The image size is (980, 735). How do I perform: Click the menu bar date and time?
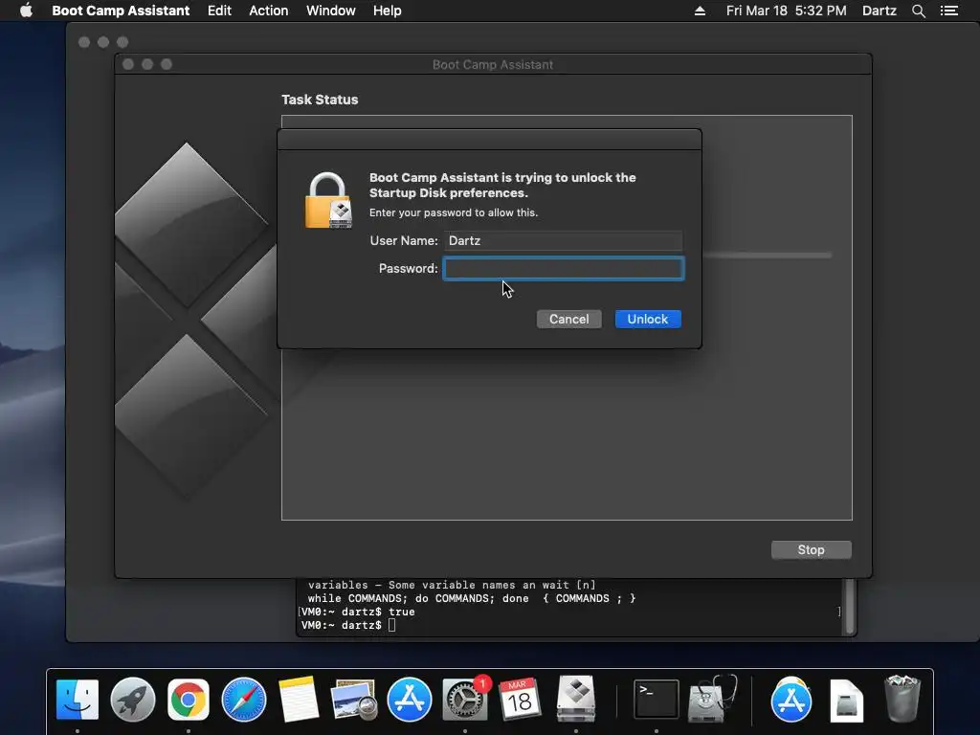click(x=787, y=11)
